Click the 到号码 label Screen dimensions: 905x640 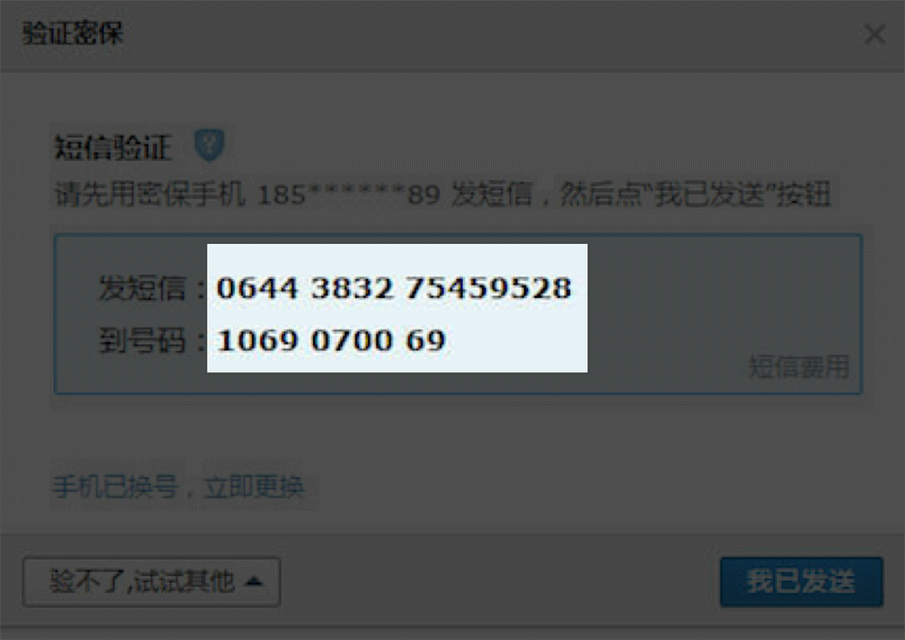(x=142, y=340)
